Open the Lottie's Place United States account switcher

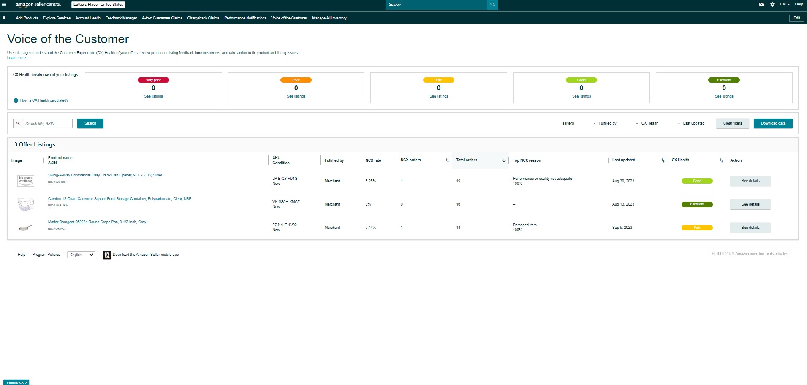[x=98, y=5]
